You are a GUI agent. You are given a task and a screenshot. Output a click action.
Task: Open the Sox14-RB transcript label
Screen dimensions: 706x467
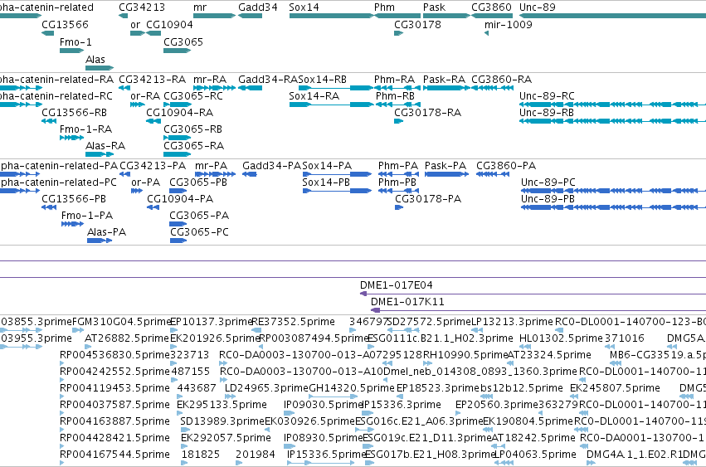click(323, 80)
